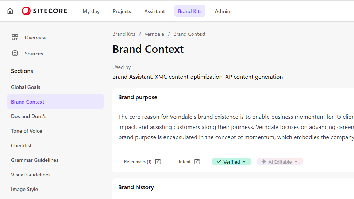Click the Sitecore logo

coord(45,11)
